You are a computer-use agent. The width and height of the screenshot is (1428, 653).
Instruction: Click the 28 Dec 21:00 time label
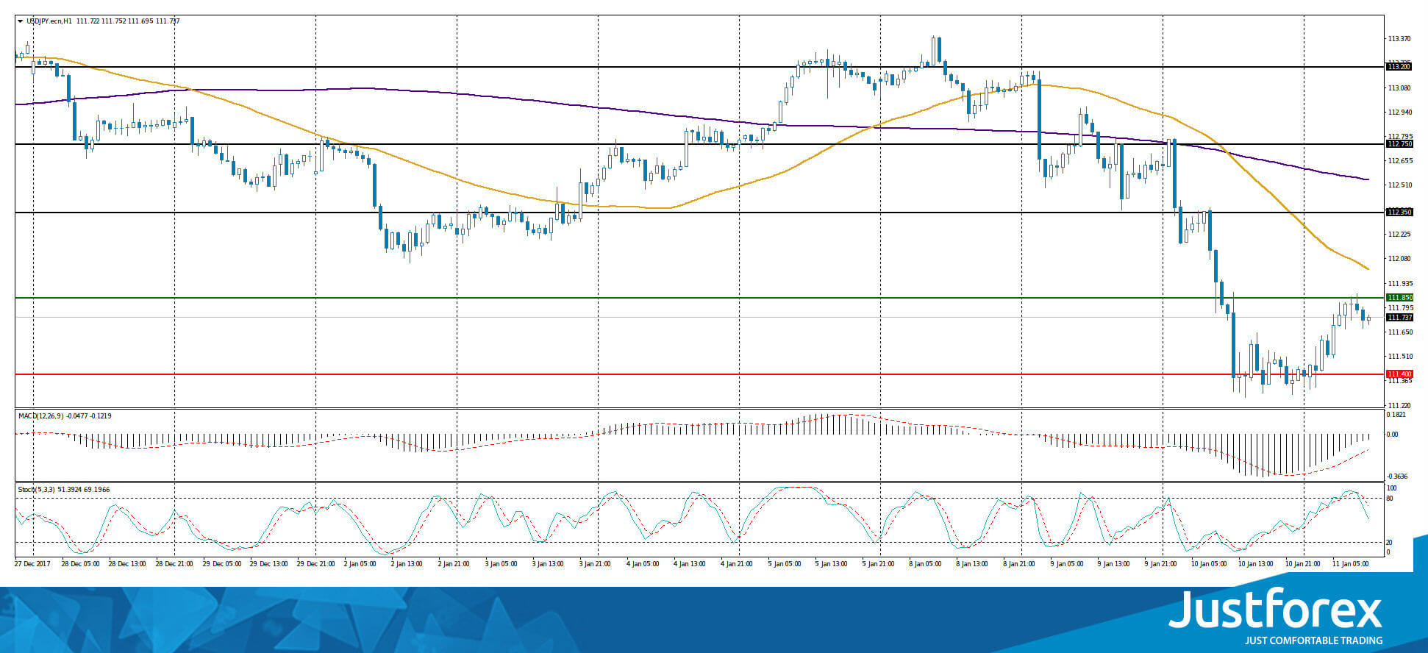click(x=174, y=564)
